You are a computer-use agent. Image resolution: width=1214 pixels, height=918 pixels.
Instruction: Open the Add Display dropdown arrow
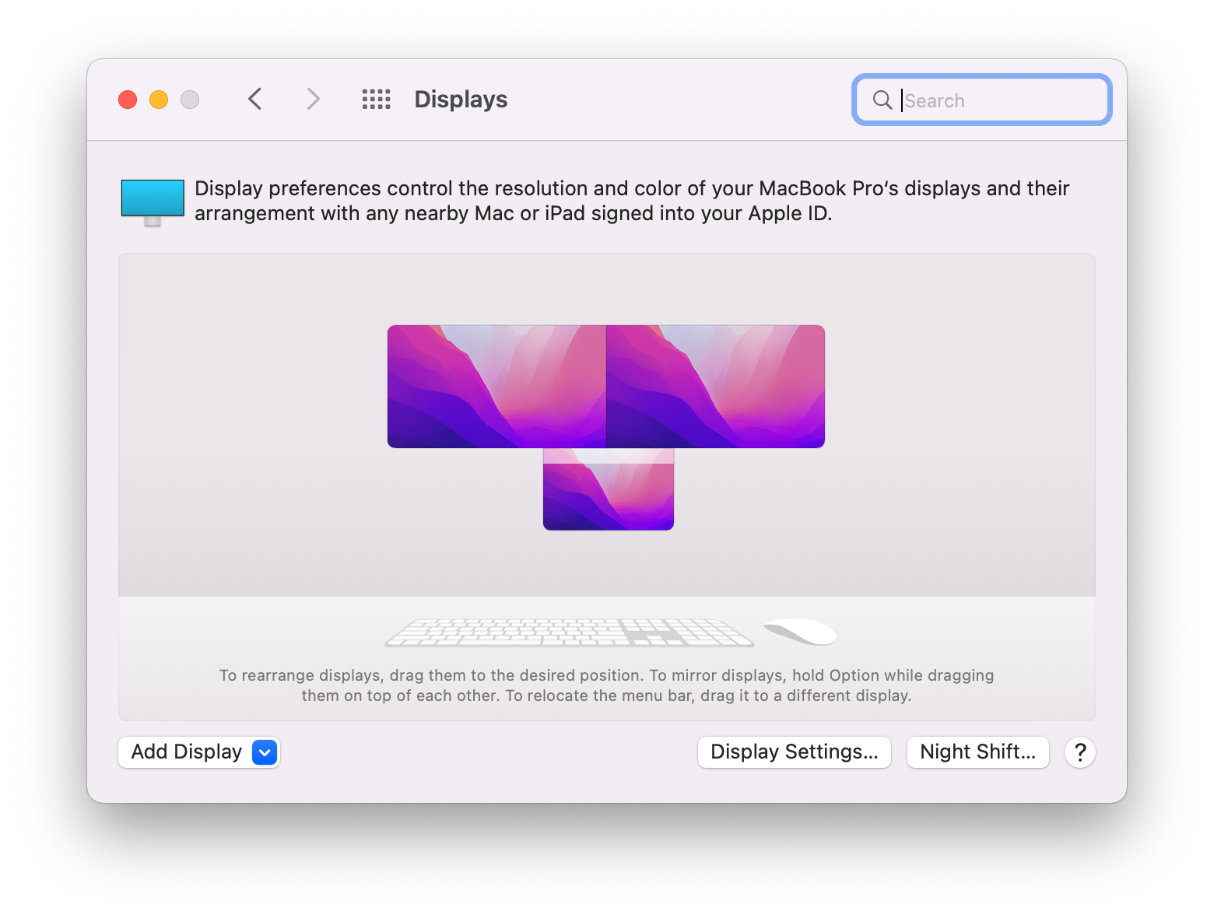click(265, 752)
